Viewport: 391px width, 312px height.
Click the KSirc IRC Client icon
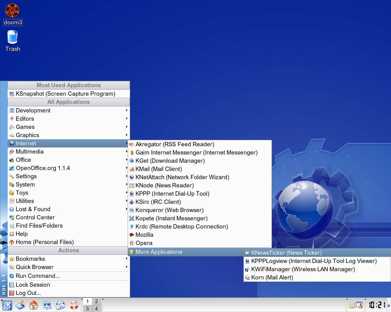click(132, 202)
